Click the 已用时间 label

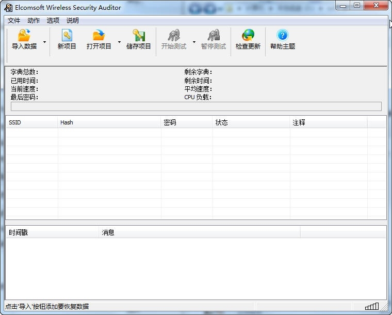(24, 81)
